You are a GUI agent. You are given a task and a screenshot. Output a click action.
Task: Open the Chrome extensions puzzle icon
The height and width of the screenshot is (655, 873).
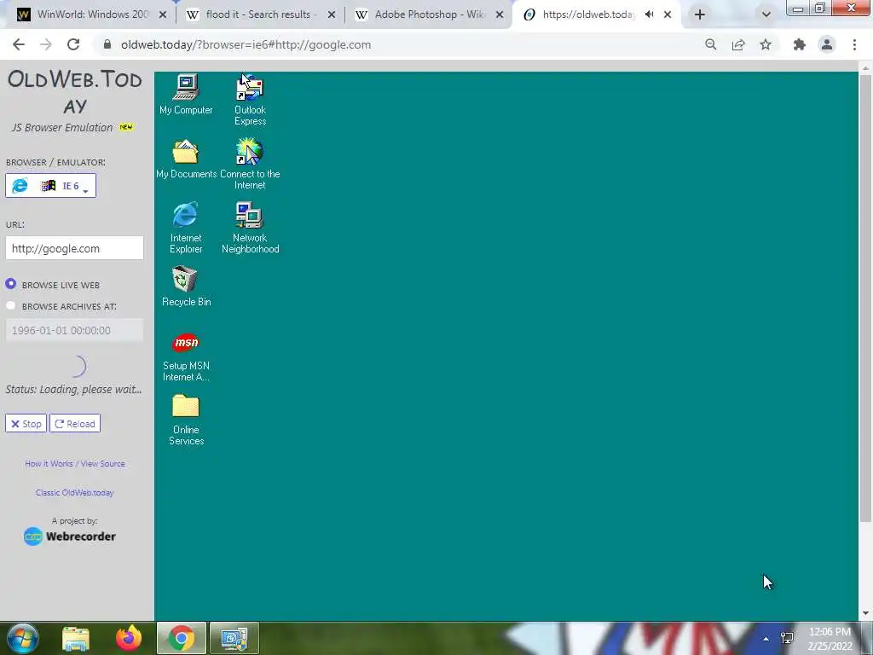point(800,44)
